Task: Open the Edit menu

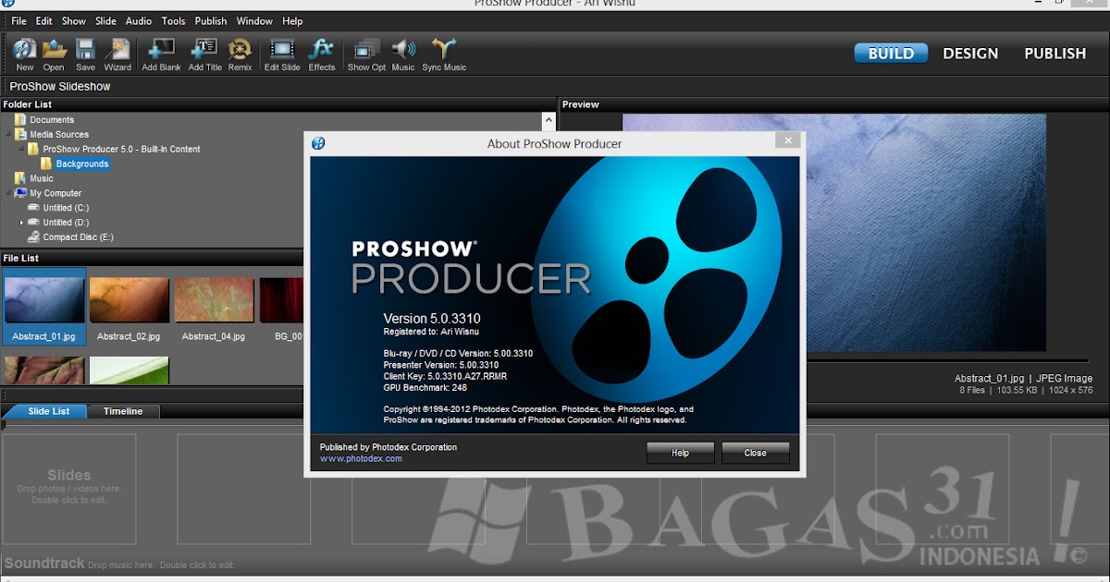Action: pos(44,21)
